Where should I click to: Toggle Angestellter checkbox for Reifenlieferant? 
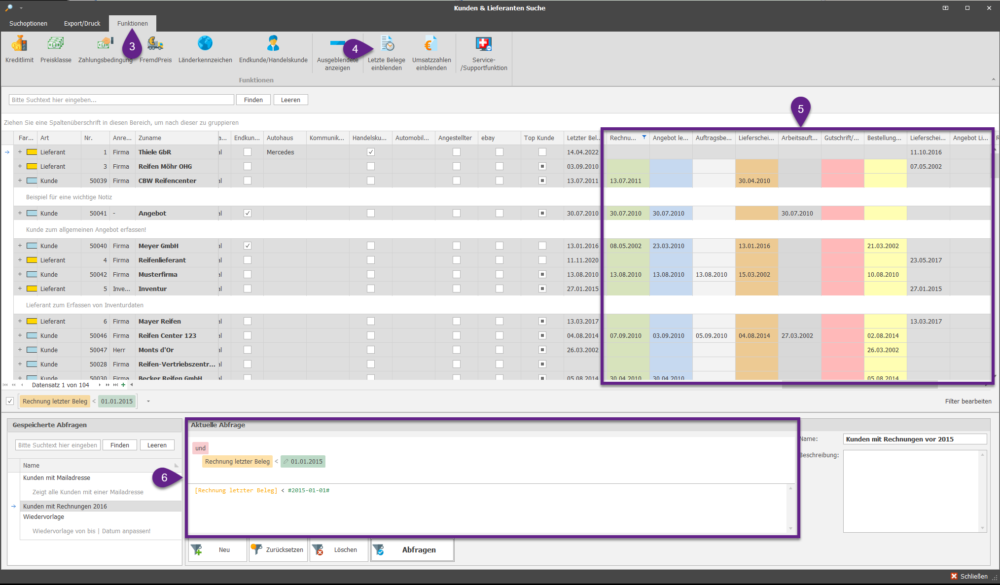[457, 260]
